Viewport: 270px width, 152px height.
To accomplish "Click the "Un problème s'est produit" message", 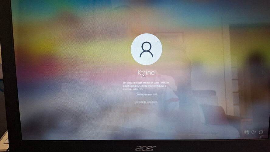I will pos(146,86).
